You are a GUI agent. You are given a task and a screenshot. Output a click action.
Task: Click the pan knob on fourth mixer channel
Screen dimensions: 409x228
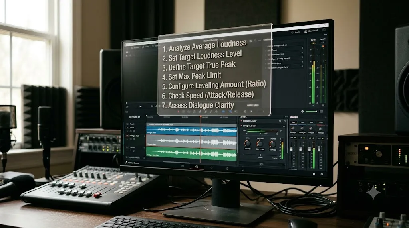[320, 129]
